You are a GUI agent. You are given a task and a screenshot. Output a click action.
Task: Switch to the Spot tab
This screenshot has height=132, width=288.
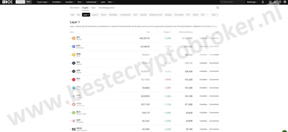pyautogui.click(x=93, y=8)
